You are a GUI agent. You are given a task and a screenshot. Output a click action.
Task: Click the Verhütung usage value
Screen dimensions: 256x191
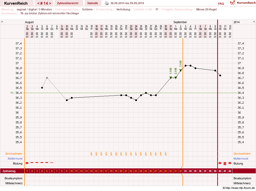[x=123, y=9]
